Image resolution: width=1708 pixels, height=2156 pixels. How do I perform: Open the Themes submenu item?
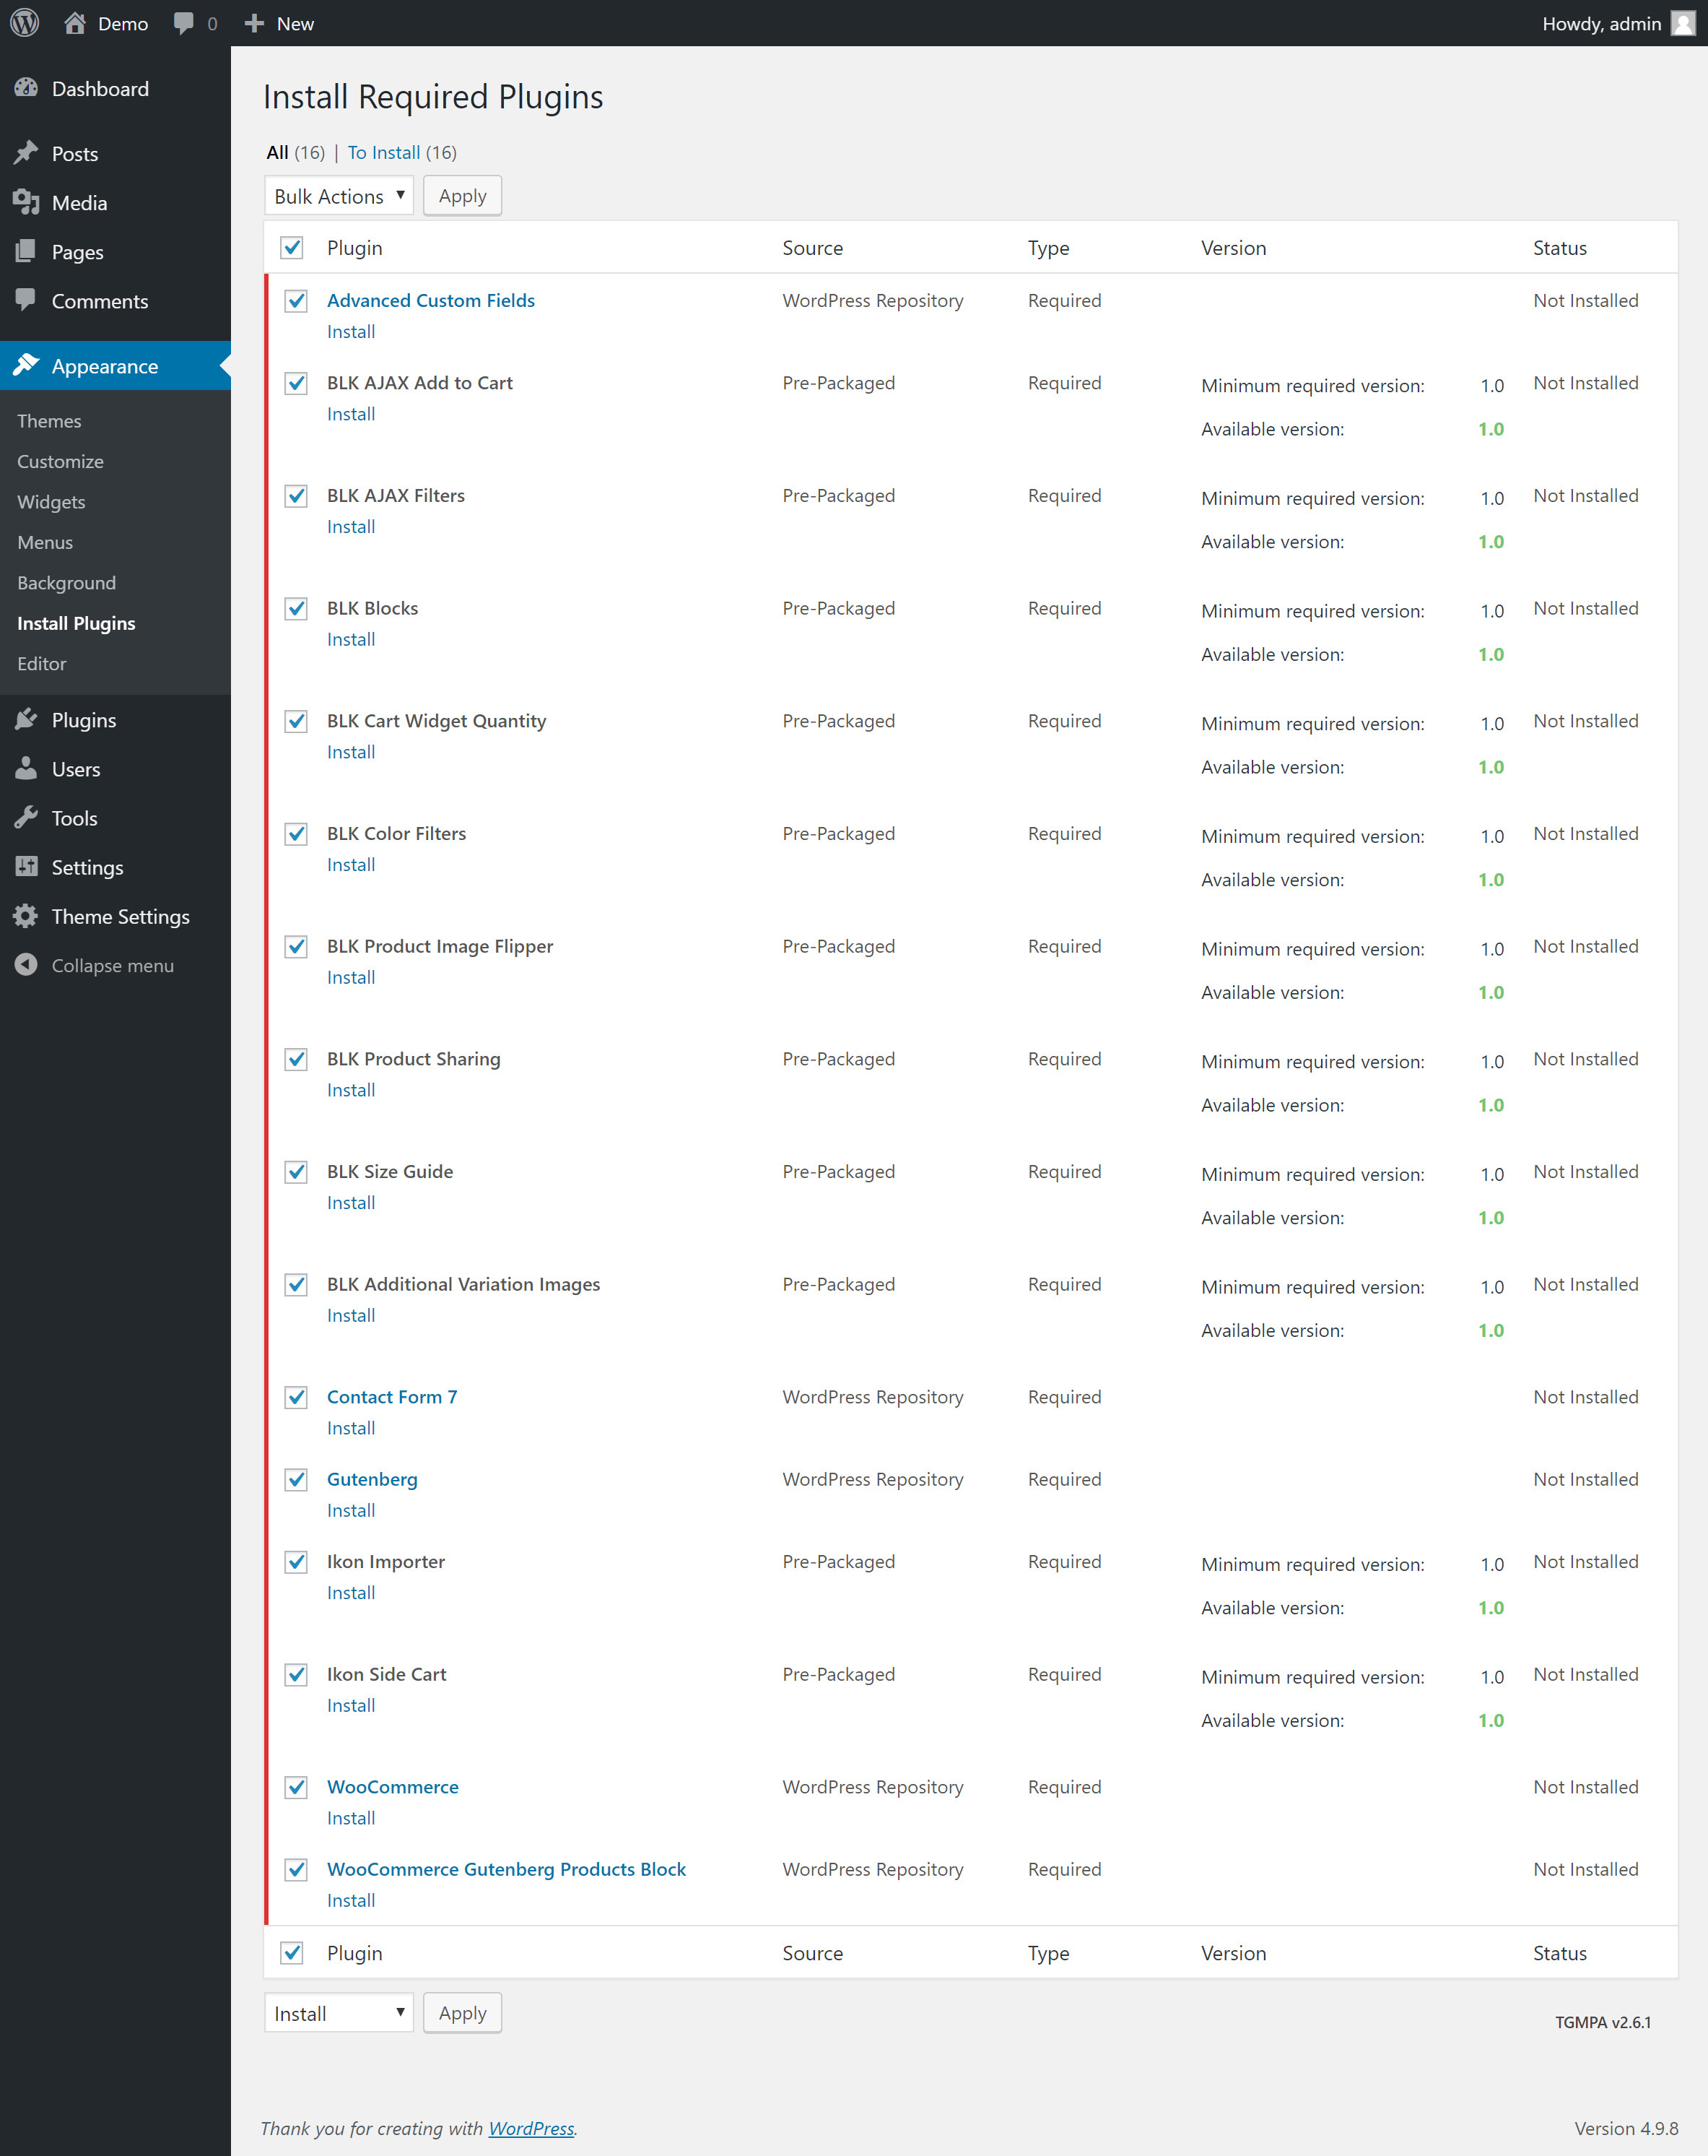(49, 421)
